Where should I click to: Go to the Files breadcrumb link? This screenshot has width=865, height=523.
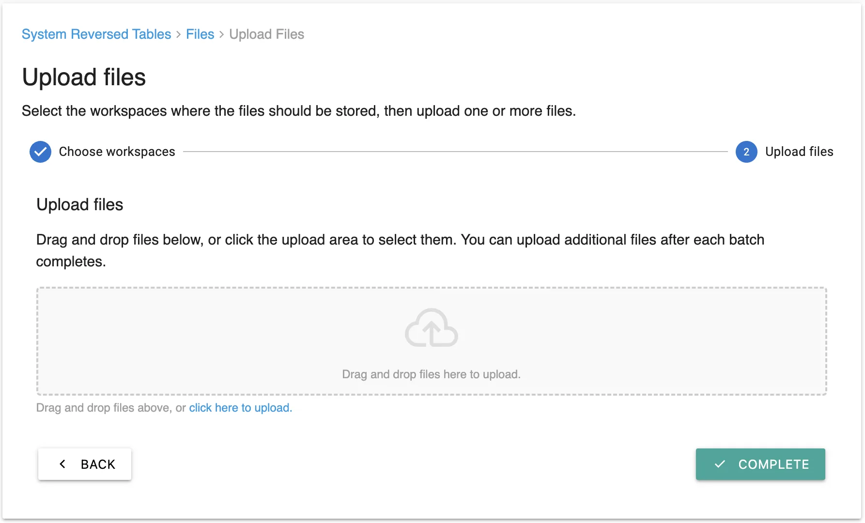[x=200, y=34]
